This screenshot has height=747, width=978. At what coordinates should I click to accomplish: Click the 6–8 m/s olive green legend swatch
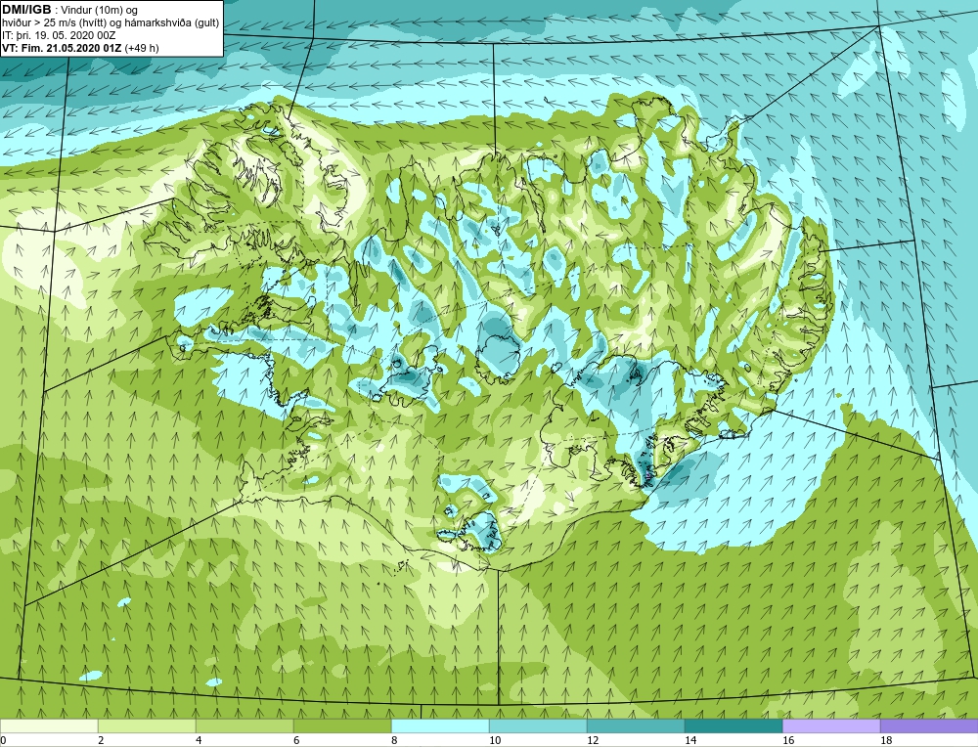342,725
